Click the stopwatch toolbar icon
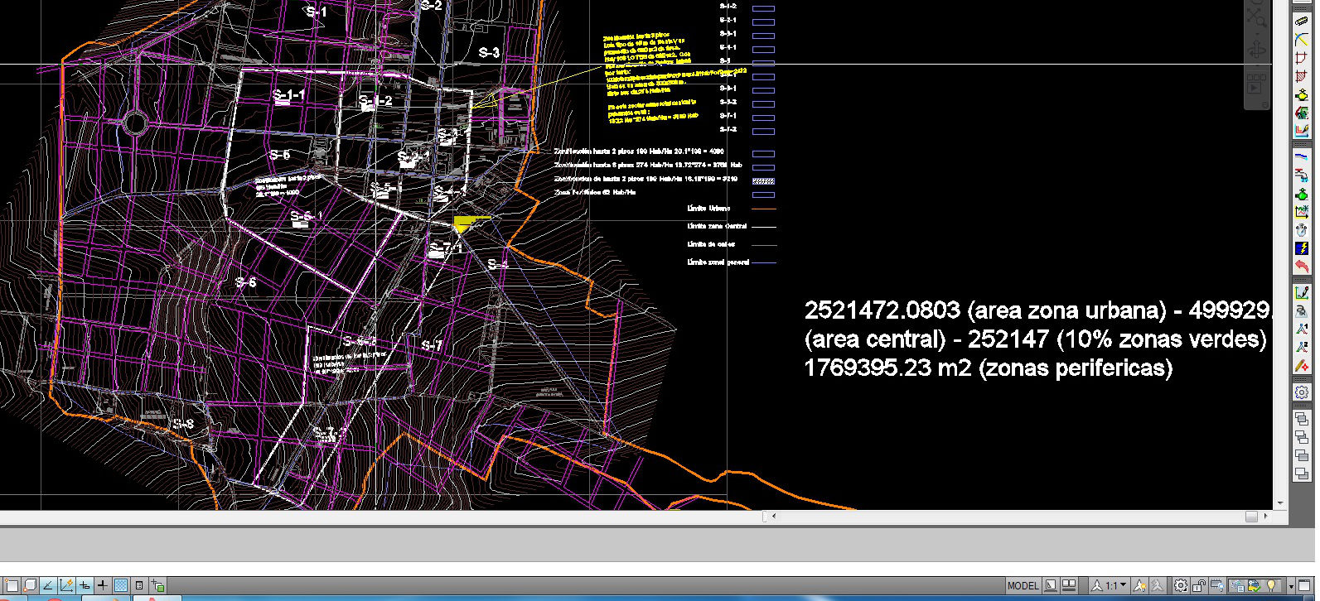This screenshot has width=1320, height=601. [x=1302, y=230]
